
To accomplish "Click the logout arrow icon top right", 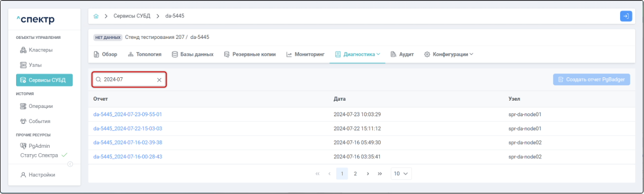I will pyautogui.click(x=626, y=16).
